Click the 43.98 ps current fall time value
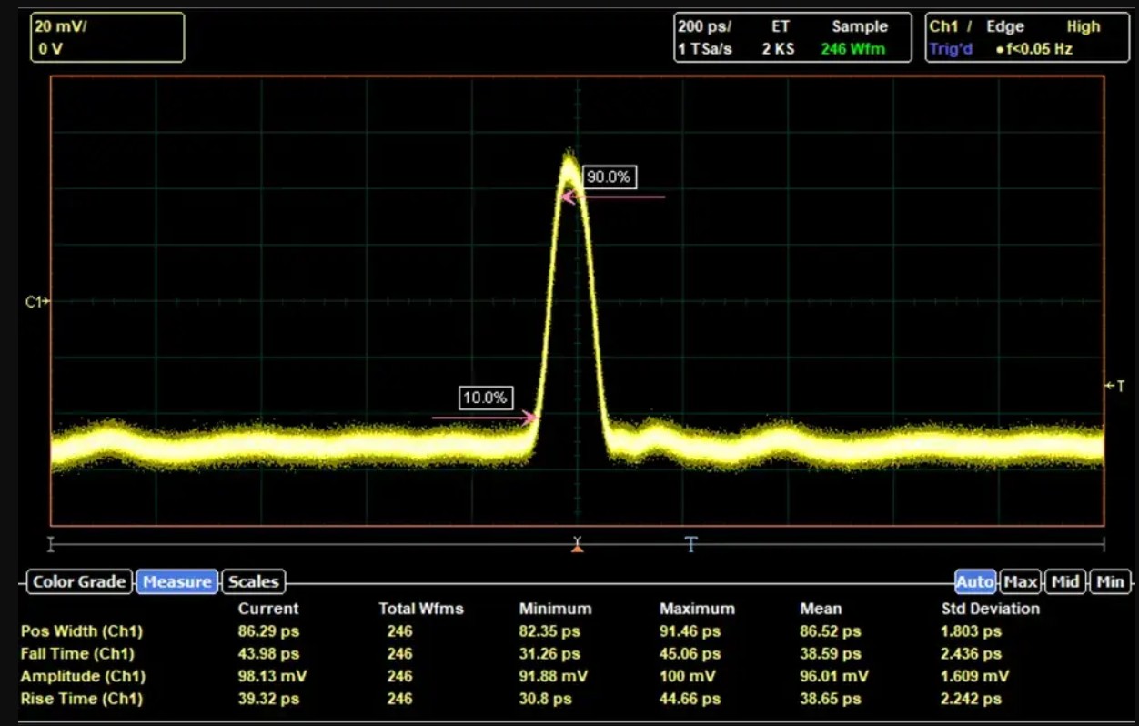 [268, 654]
